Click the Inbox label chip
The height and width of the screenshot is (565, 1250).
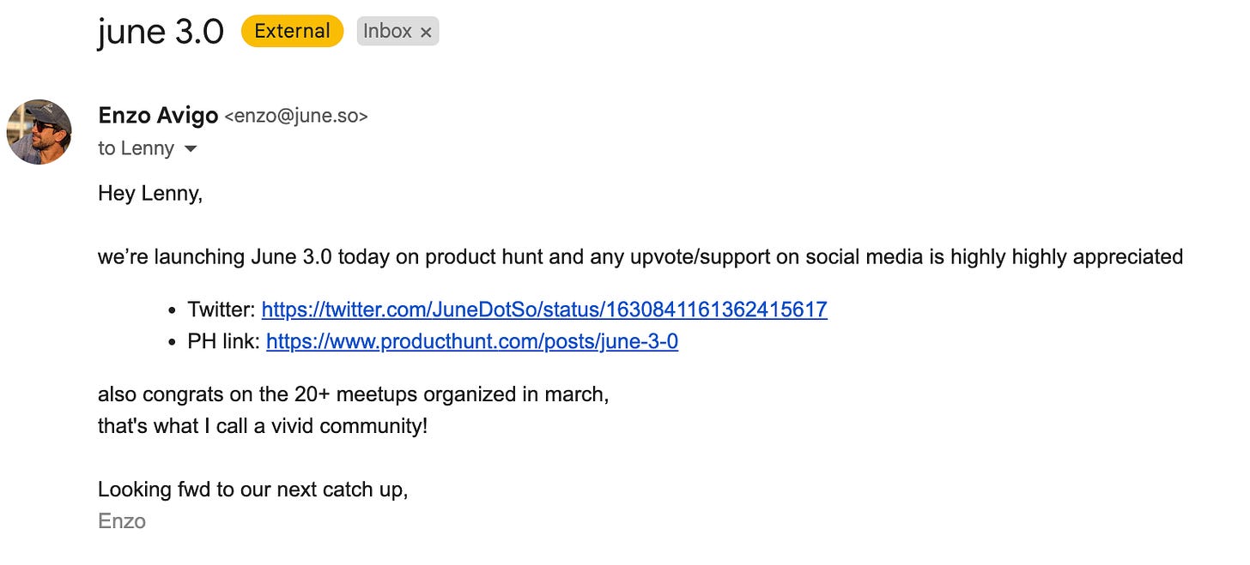coord(397,31)
